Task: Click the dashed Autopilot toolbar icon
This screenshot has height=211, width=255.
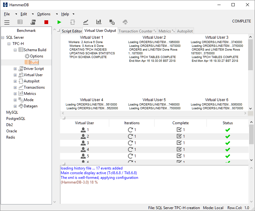Action: [x=73, y=22]
